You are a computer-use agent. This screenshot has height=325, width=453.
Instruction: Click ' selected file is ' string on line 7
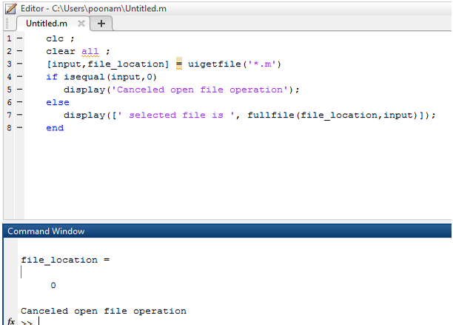(x=176, y=115)
